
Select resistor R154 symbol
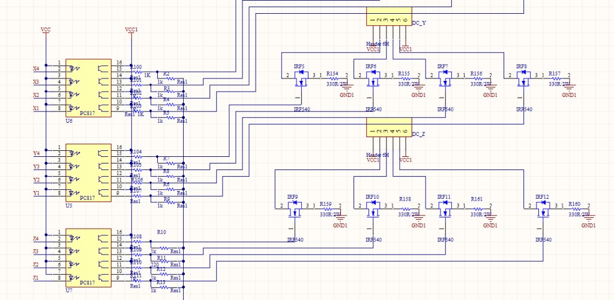pos(333,78)
